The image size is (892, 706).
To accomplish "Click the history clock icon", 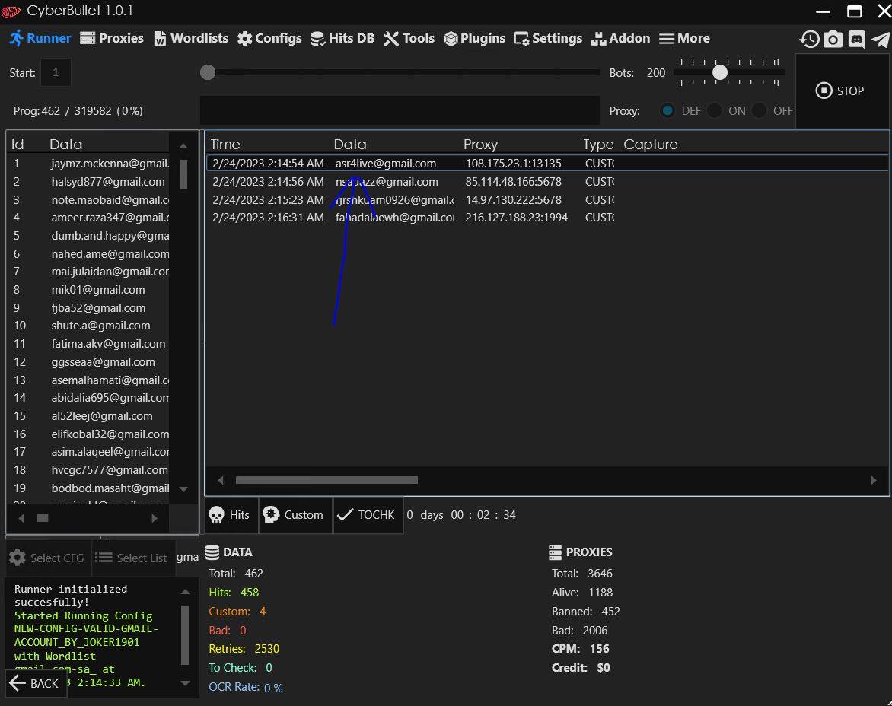I will [809, 40].
